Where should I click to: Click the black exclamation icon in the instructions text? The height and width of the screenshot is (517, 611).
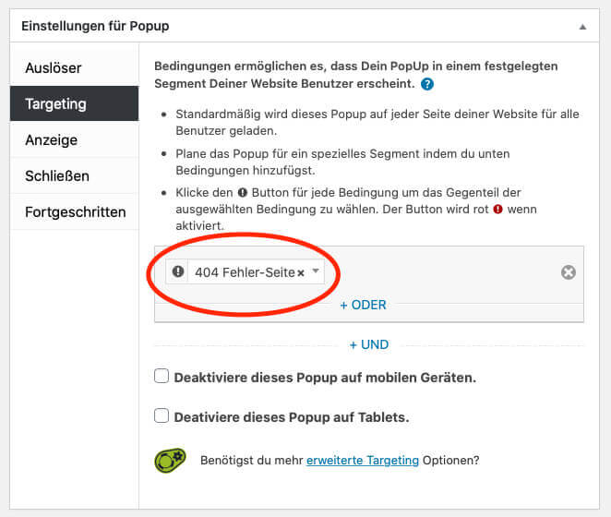243,193
